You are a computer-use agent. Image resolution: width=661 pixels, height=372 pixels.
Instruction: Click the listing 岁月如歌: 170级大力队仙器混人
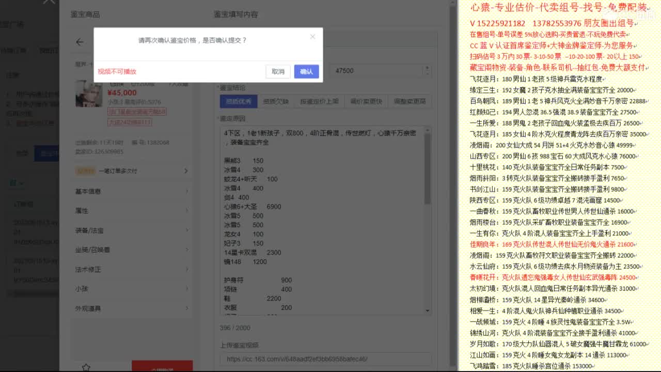(x=558, y=344)
